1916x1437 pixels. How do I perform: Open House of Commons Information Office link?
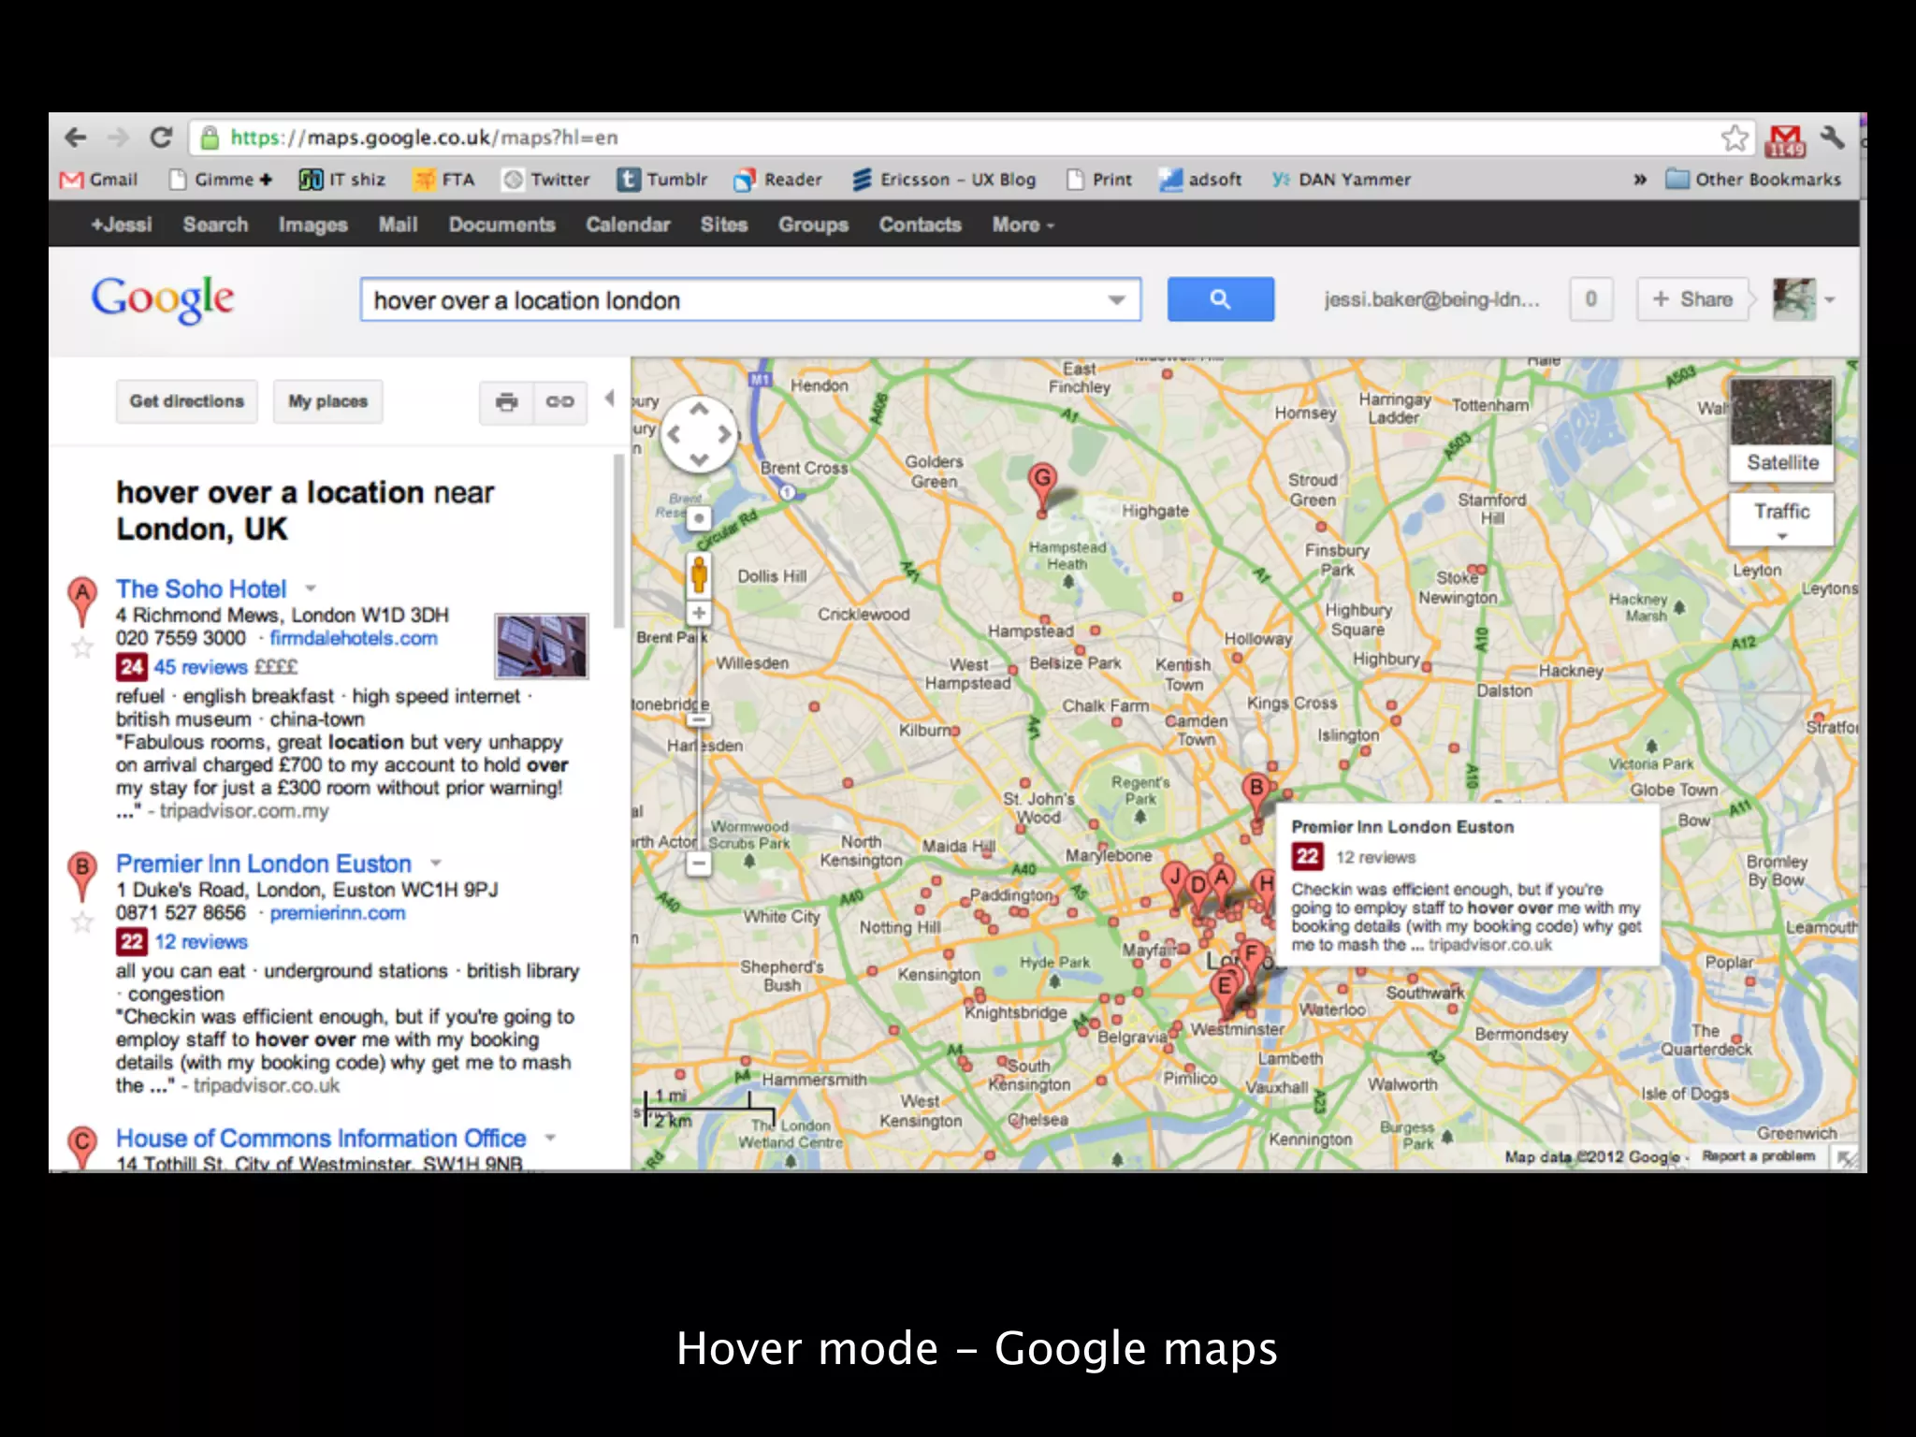pos(321,1139)
